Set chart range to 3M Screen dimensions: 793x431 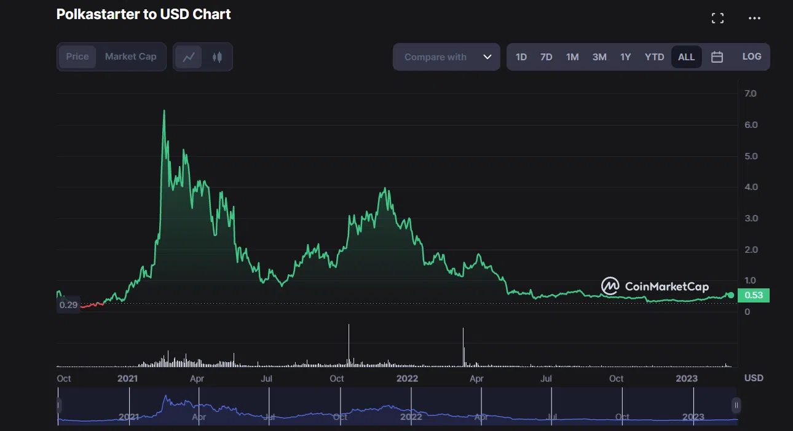pyautogui.click(x=599, y=57)
